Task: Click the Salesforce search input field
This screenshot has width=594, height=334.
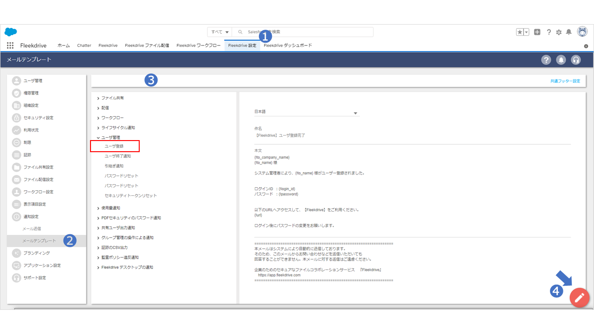Action: pyautogui.click(x=303, y=32)
